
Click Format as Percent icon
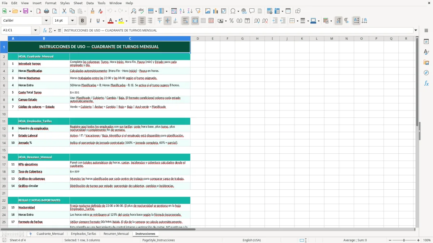tap(231, 21)
